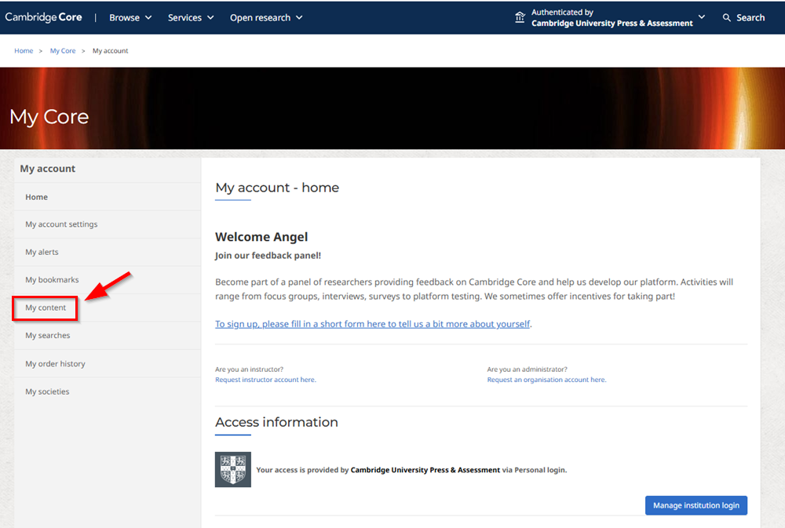Go to Home breadcrumb link
Image resolution: width=785 pixels, height=528 pixels.
click(24, 50)
